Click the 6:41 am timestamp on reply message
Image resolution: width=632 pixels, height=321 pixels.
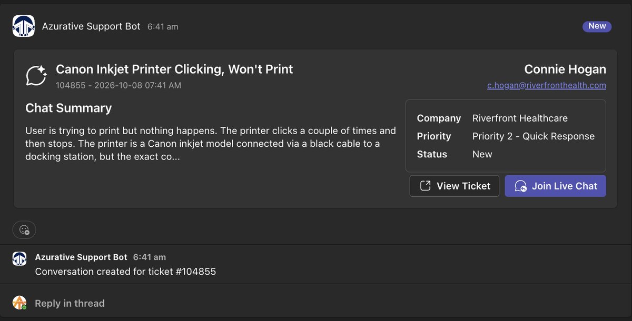150,257
